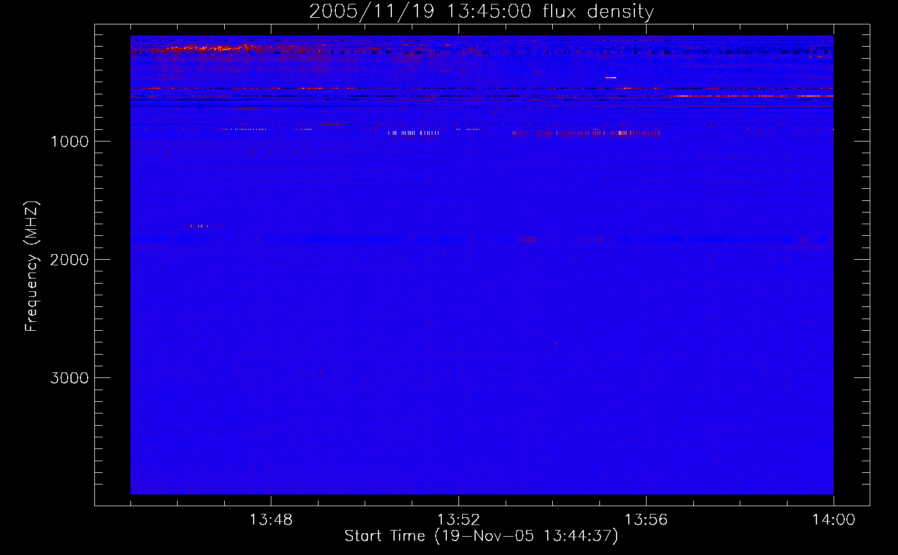Click the 13:56 time tick label
This screenshot has width=898, height=555.
click(646, 520)
